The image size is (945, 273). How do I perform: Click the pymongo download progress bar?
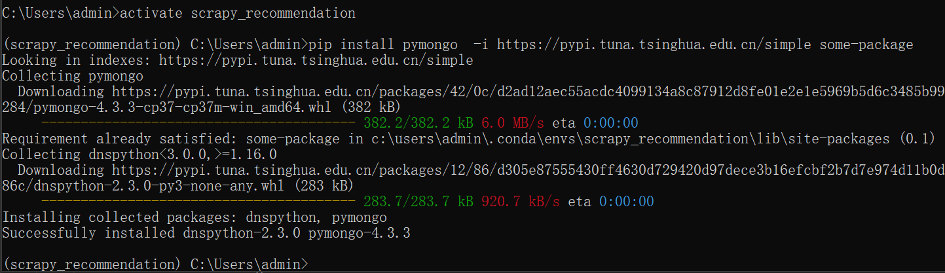(x=198, y=123)
